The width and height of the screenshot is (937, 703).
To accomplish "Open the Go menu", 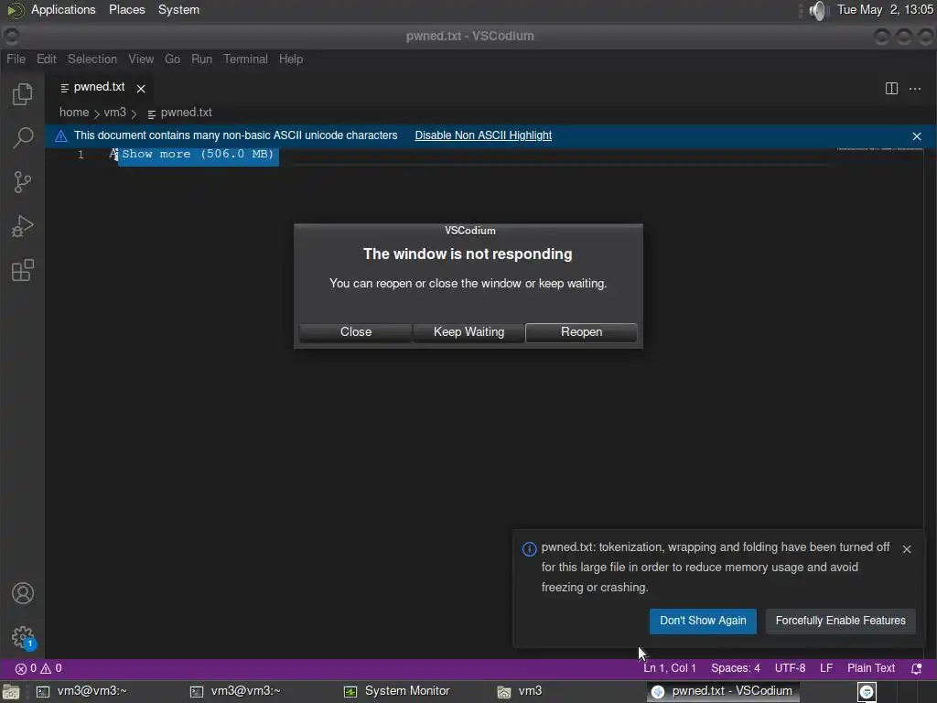I will 172,59.
